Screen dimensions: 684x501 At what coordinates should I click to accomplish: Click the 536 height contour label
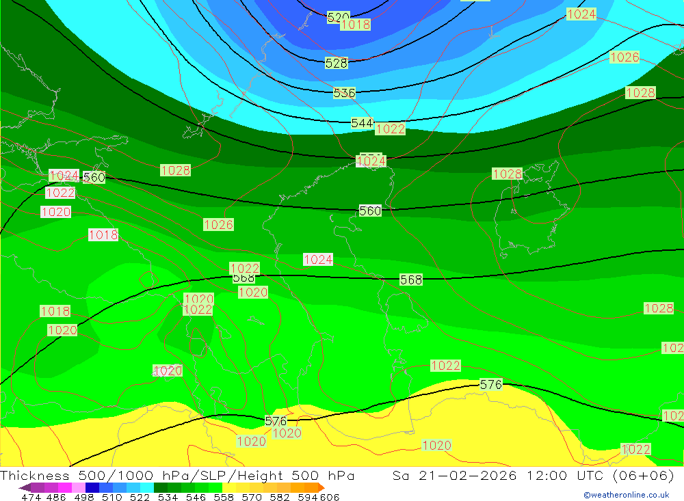pos(344,93)
